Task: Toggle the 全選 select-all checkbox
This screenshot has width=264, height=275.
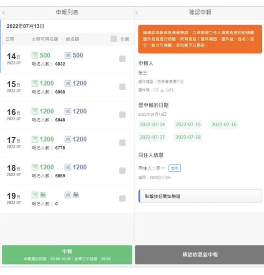Action: coord(113,39)
